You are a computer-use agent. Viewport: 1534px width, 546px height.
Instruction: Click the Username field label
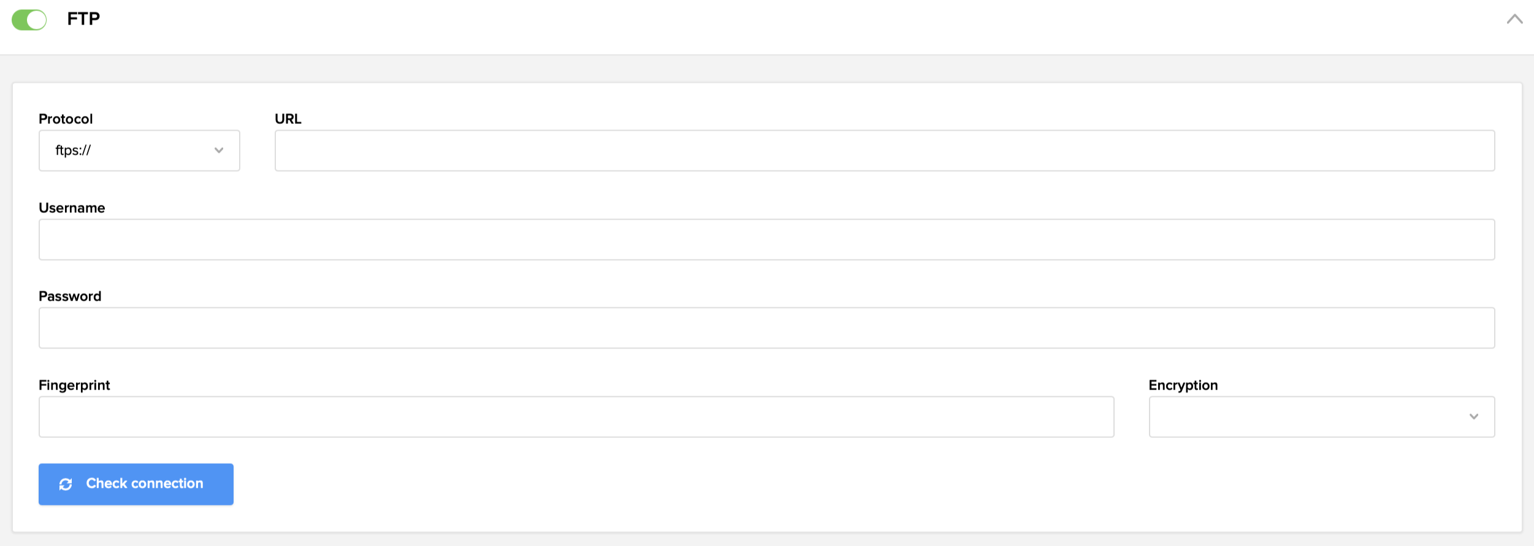(x=72, y=208)
